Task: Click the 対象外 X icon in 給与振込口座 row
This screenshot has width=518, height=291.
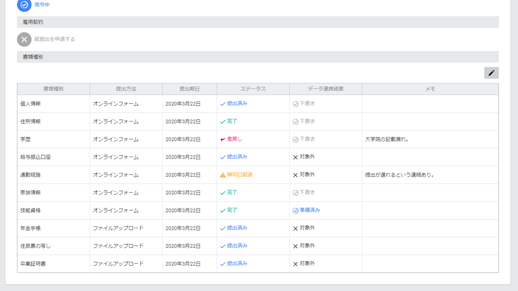Action: [x=295, y=157]
